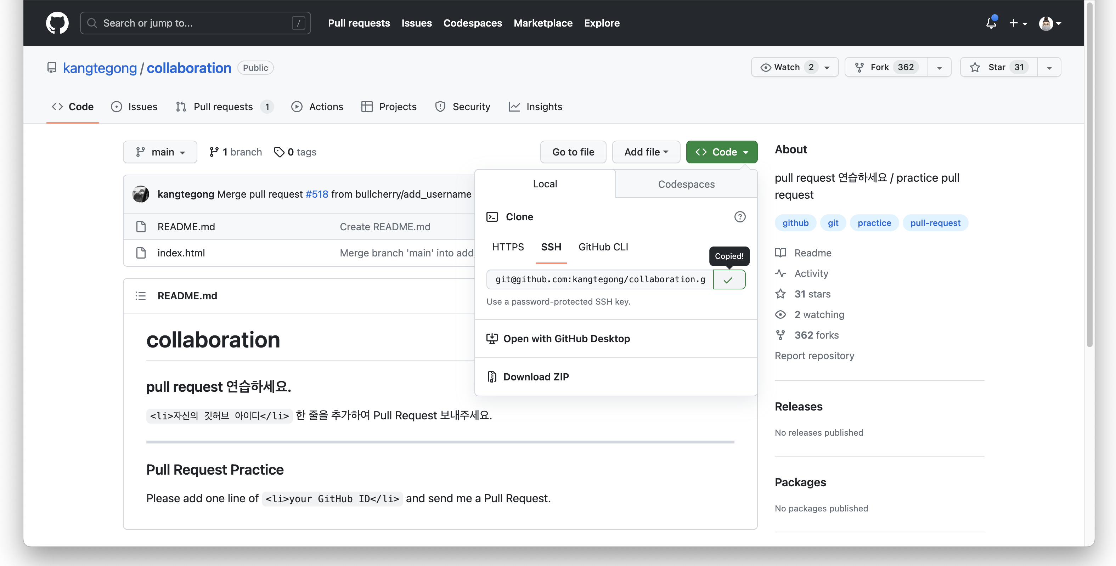Expand the Star lists dropdown arrow
Viewport: 1116px width, 566px height.
pos(1049,67)
